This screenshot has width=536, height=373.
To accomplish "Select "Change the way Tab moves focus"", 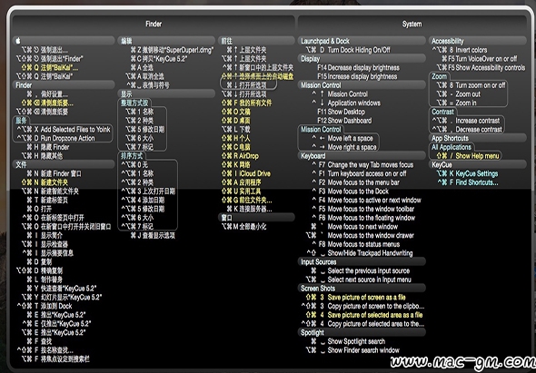I will click(362, 164).
